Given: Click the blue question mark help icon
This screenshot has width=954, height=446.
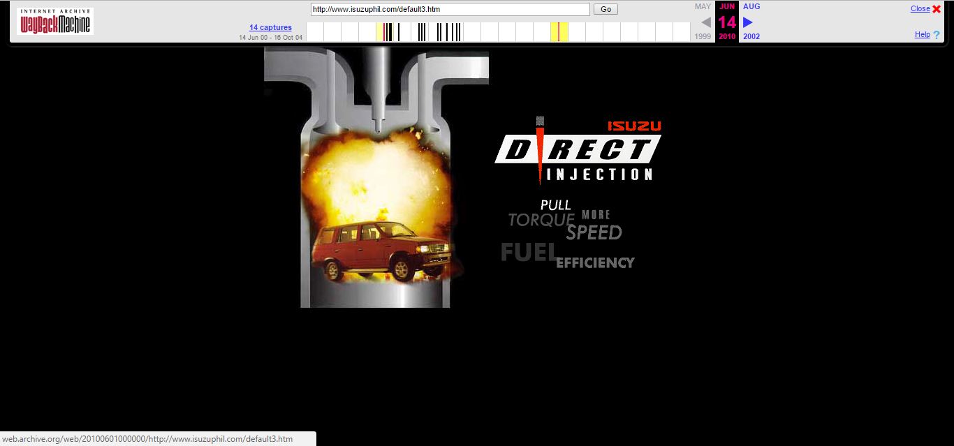Looking at the screenshot, I should tap(937, 34).
